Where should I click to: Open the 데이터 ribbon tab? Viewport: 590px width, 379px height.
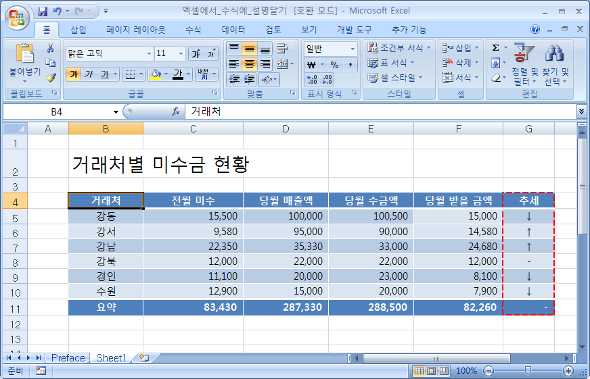[x=233, y=30]
